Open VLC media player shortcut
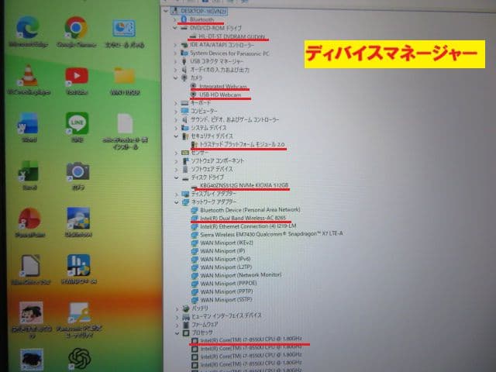The height and width of the screenshot is (372, 496). tap(29, 76)
